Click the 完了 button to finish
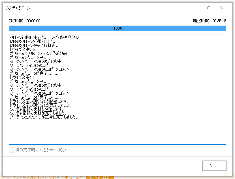Image resolution: width=235 pixels, height=179 pixels. (214, 166)
